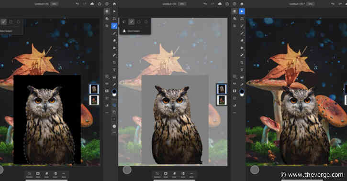Open zoom percentage in middle screen header
This screenshot has height=181, width=347.
[182, 4]
